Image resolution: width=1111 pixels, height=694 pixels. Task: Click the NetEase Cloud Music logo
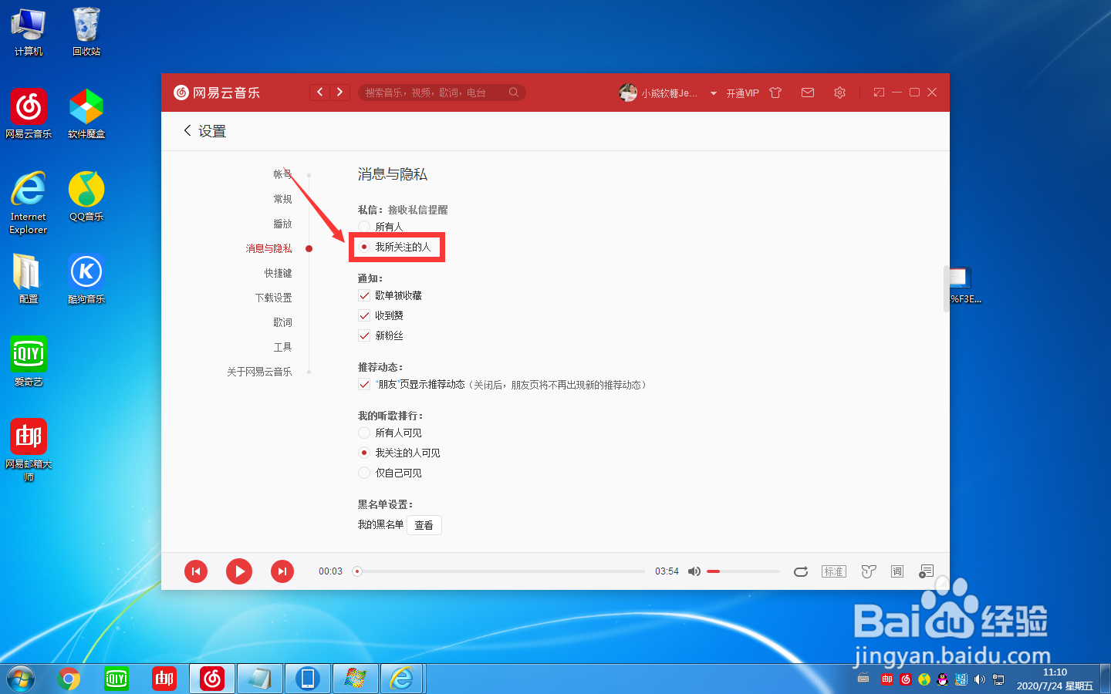(x=217, y=93)
